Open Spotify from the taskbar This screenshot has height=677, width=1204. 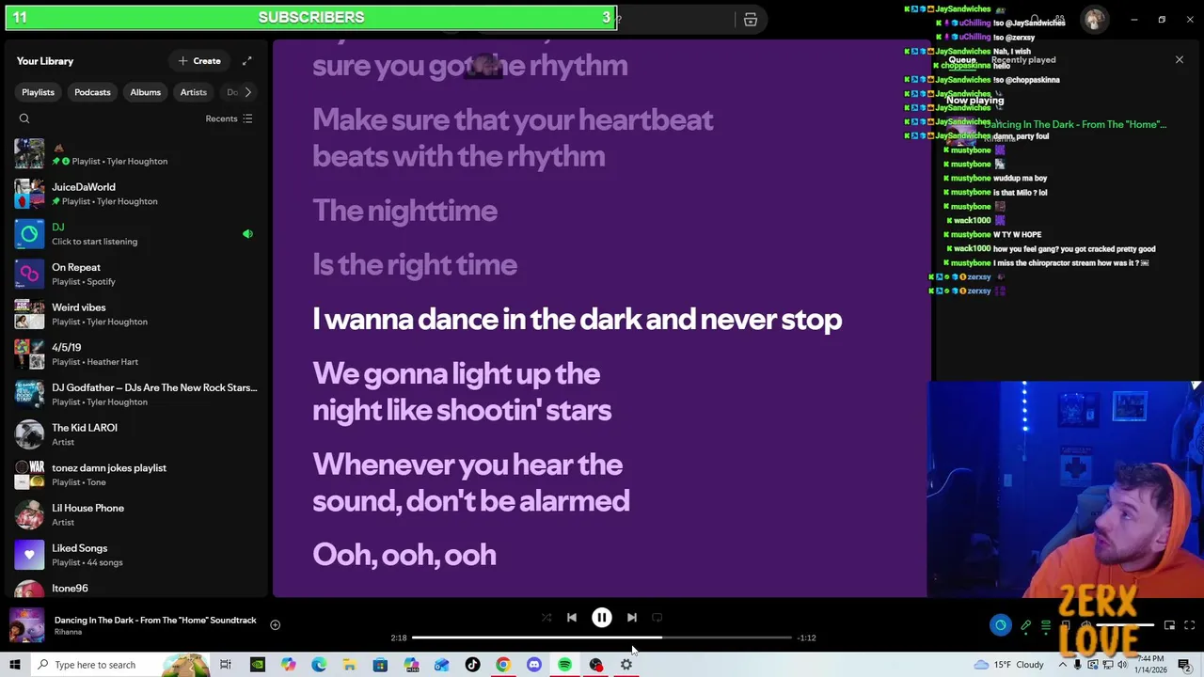click(564, 665)
